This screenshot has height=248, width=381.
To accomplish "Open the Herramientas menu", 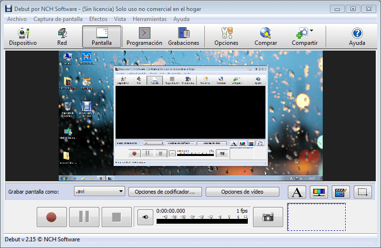I will [x=149, y=19].
